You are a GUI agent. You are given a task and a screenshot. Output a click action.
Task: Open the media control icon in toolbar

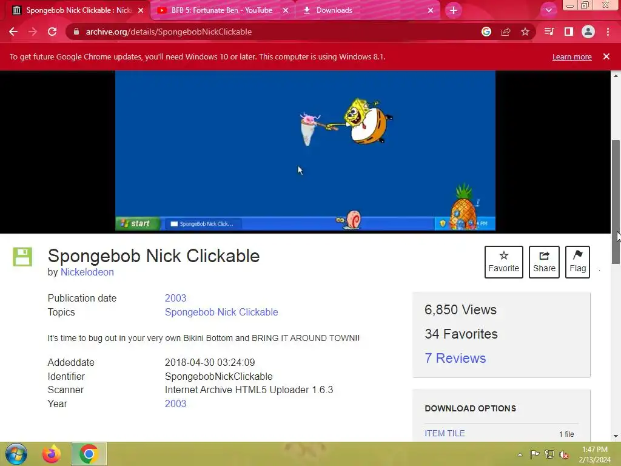tap(549, 32)
